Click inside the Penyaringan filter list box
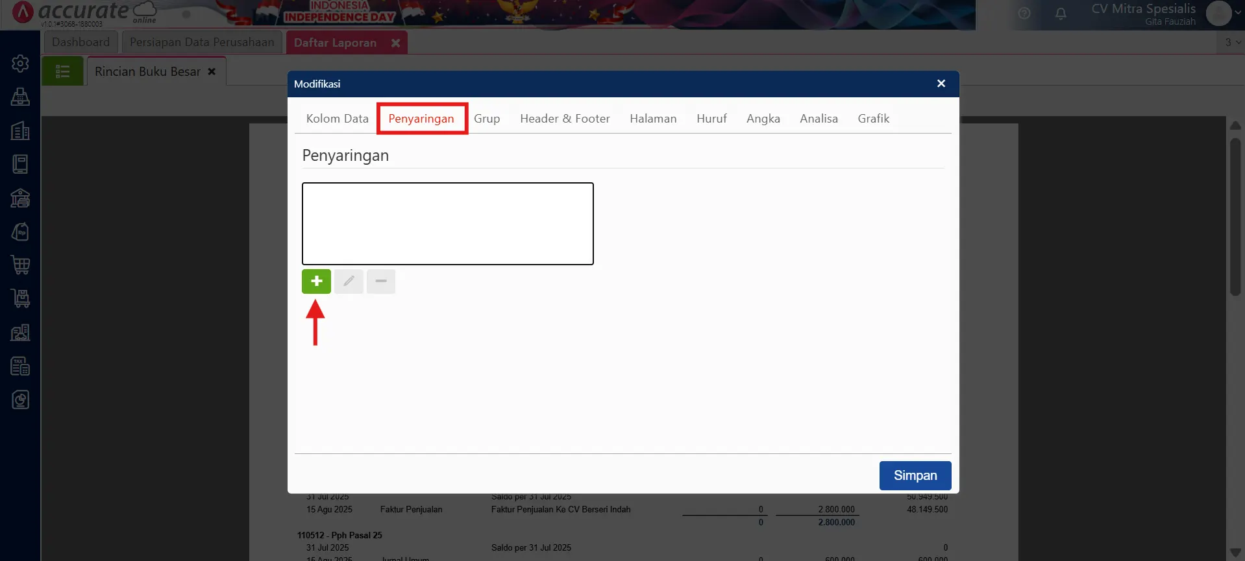1245x561 pixels. click(x=447, y=224)
